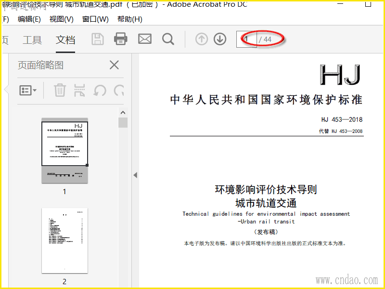
Task: Switch to the 工具 tab
Action: point(32,40)
